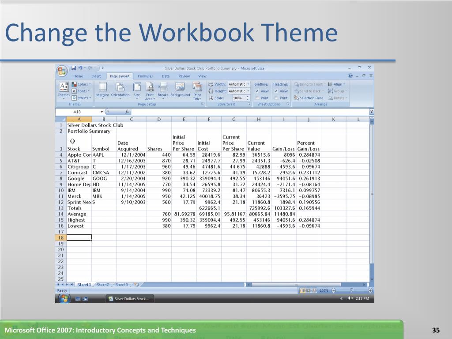This screenshot has height=339, width=452.
Task: Click the zoom slider handle
Action: pos(351,290)
